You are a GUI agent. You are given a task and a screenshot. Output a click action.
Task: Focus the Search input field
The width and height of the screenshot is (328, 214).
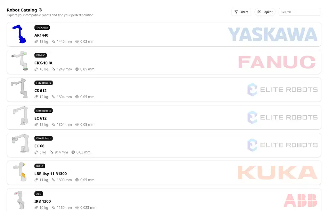pyautogui.click(x=300, y=12)
